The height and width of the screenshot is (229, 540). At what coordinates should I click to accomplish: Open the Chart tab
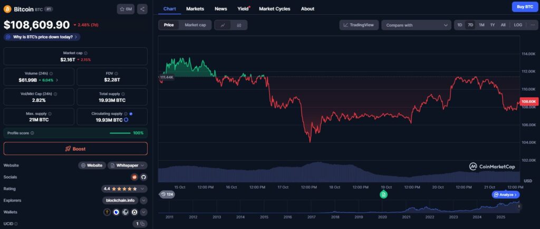[169, 9]
